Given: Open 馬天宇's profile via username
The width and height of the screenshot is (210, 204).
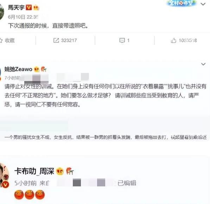Looking at the screenshot, I should [x=16, y=7].
